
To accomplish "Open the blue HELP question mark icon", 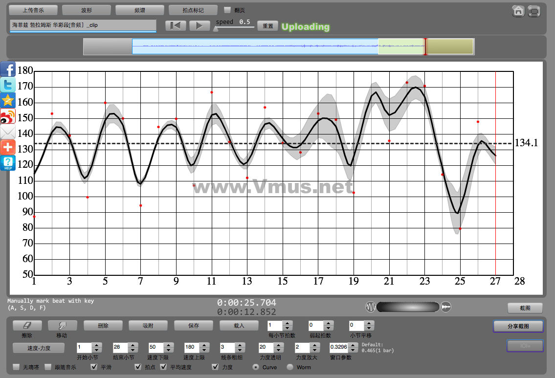I will click(8, 163).
